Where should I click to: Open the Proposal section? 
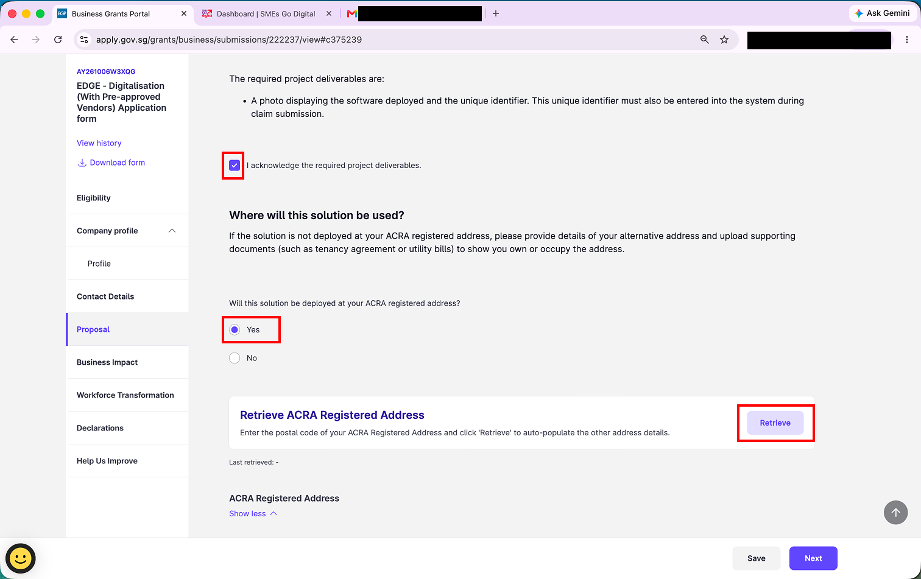tap(127, 329)
